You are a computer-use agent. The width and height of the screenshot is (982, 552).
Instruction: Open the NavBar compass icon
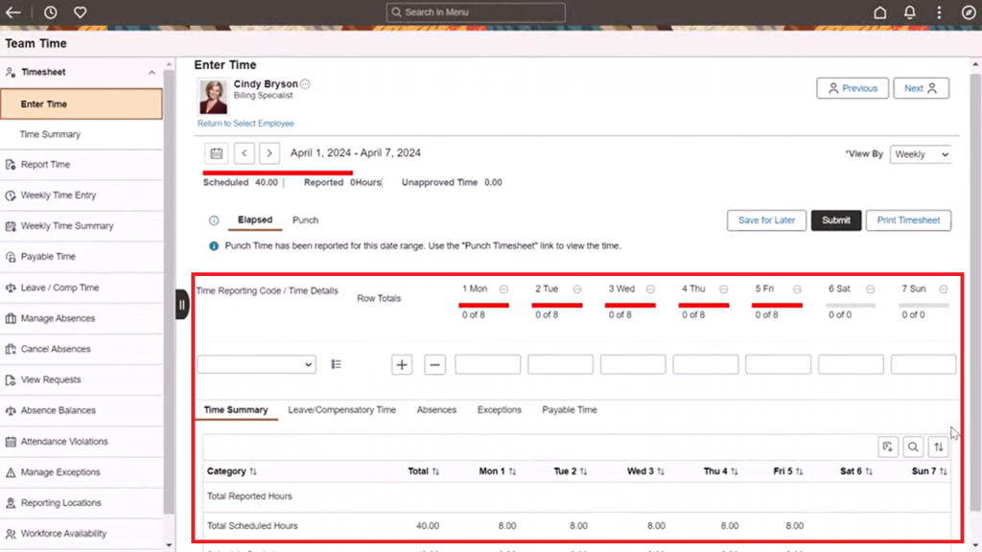[968, 12]
